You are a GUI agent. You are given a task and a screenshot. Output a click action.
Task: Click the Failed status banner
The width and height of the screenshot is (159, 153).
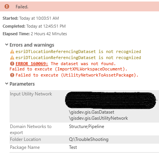79,6
